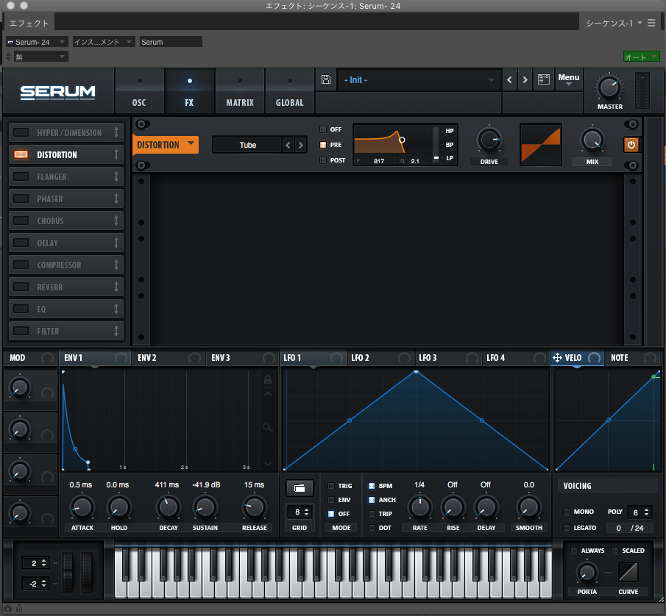The height and width of the screenshot is (616, 666).
Task: Select the Compressor effect module
Action: [66, 265]
